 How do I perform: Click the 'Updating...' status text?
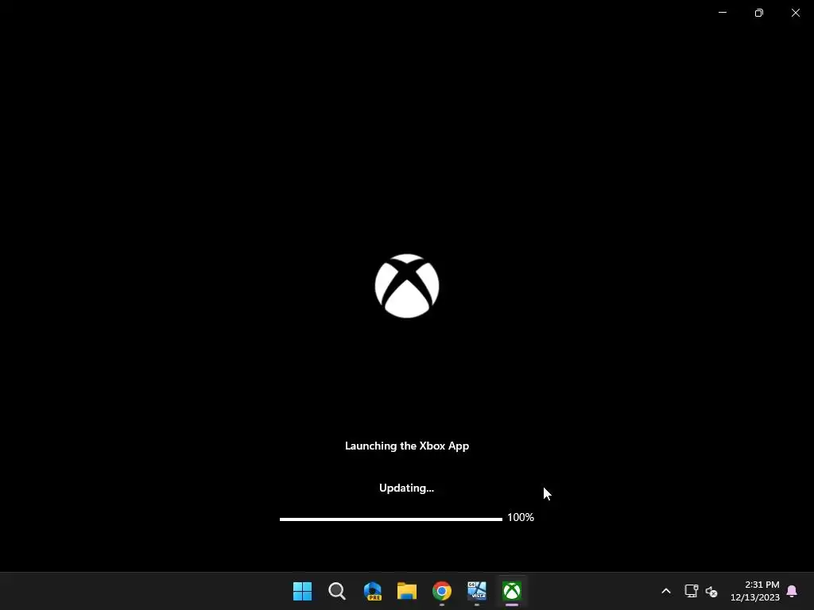(x=406, y=488)
